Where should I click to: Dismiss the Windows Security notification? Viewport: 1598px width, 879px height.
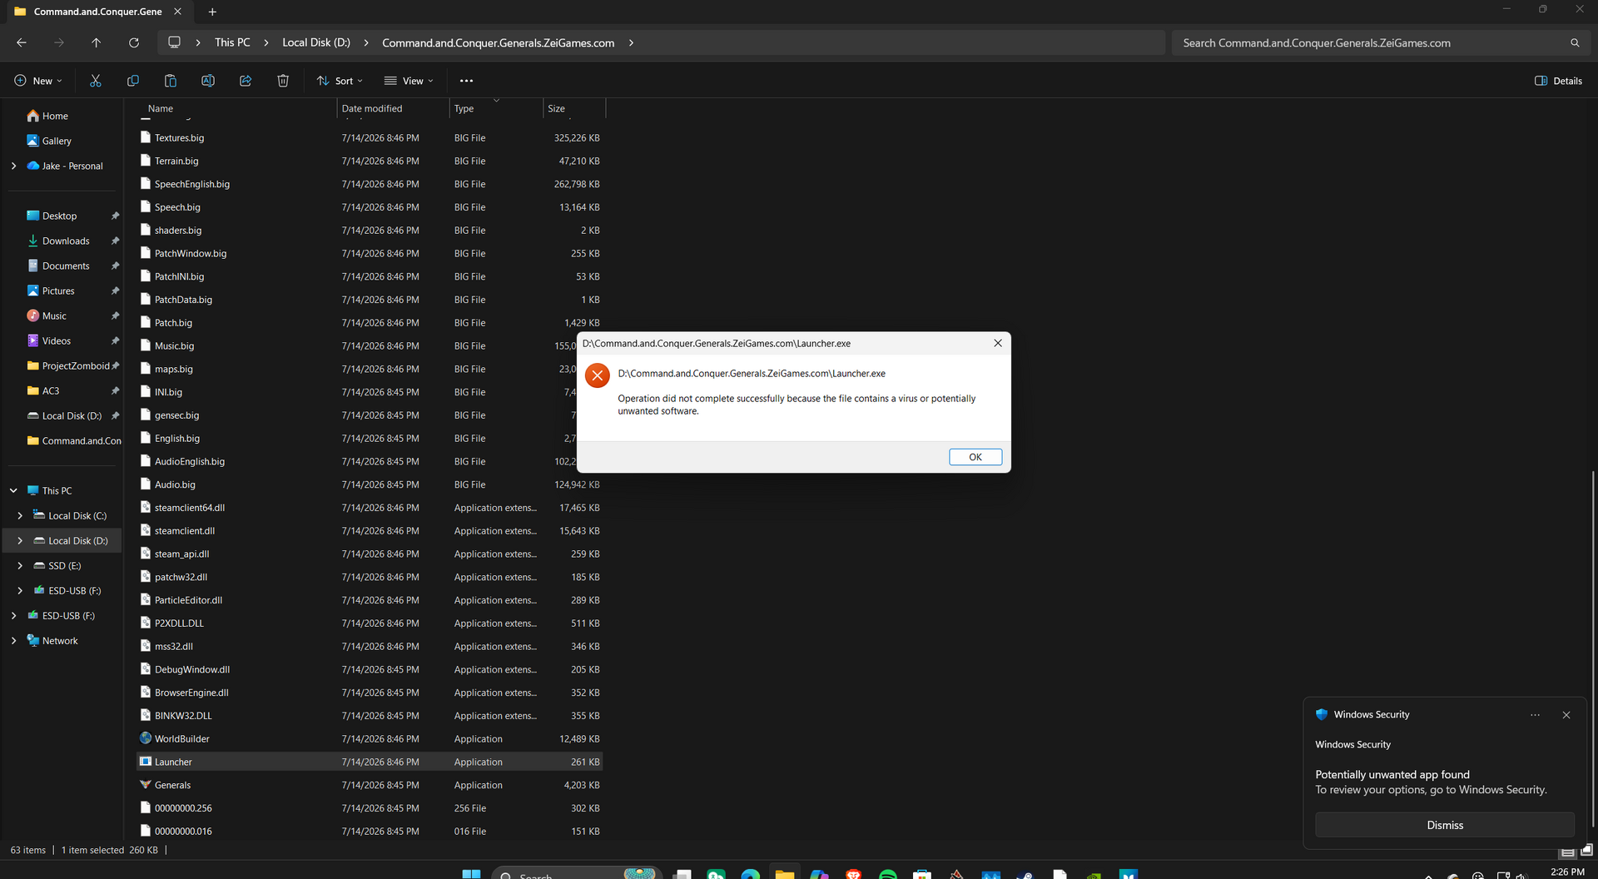point(1445,825)
